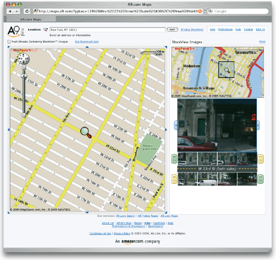The image size is (276, 260).
Task: Click the MAP button
Action: click(172, 29)
